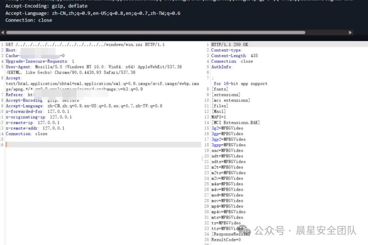Click the x-forwarded-for header line
The width and height of the screenshot is (368, 245).
[37, 112]
